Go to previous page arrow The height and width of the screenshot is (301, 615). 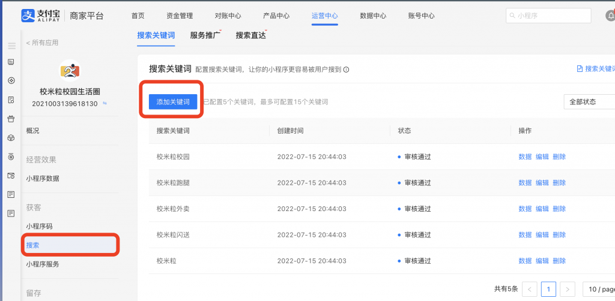[530, 289]
